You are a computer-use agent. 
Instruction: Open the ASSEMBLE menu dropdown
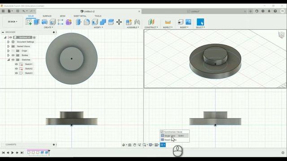click(x=133, y=27)
